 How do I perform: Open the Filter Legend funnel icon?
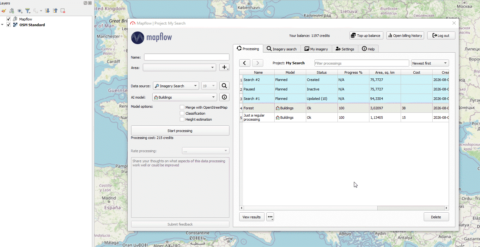28,11
